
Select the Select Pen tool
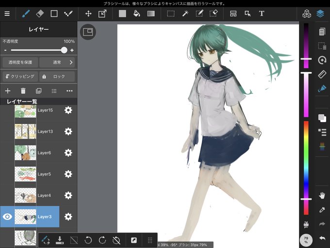coord(199,14)
